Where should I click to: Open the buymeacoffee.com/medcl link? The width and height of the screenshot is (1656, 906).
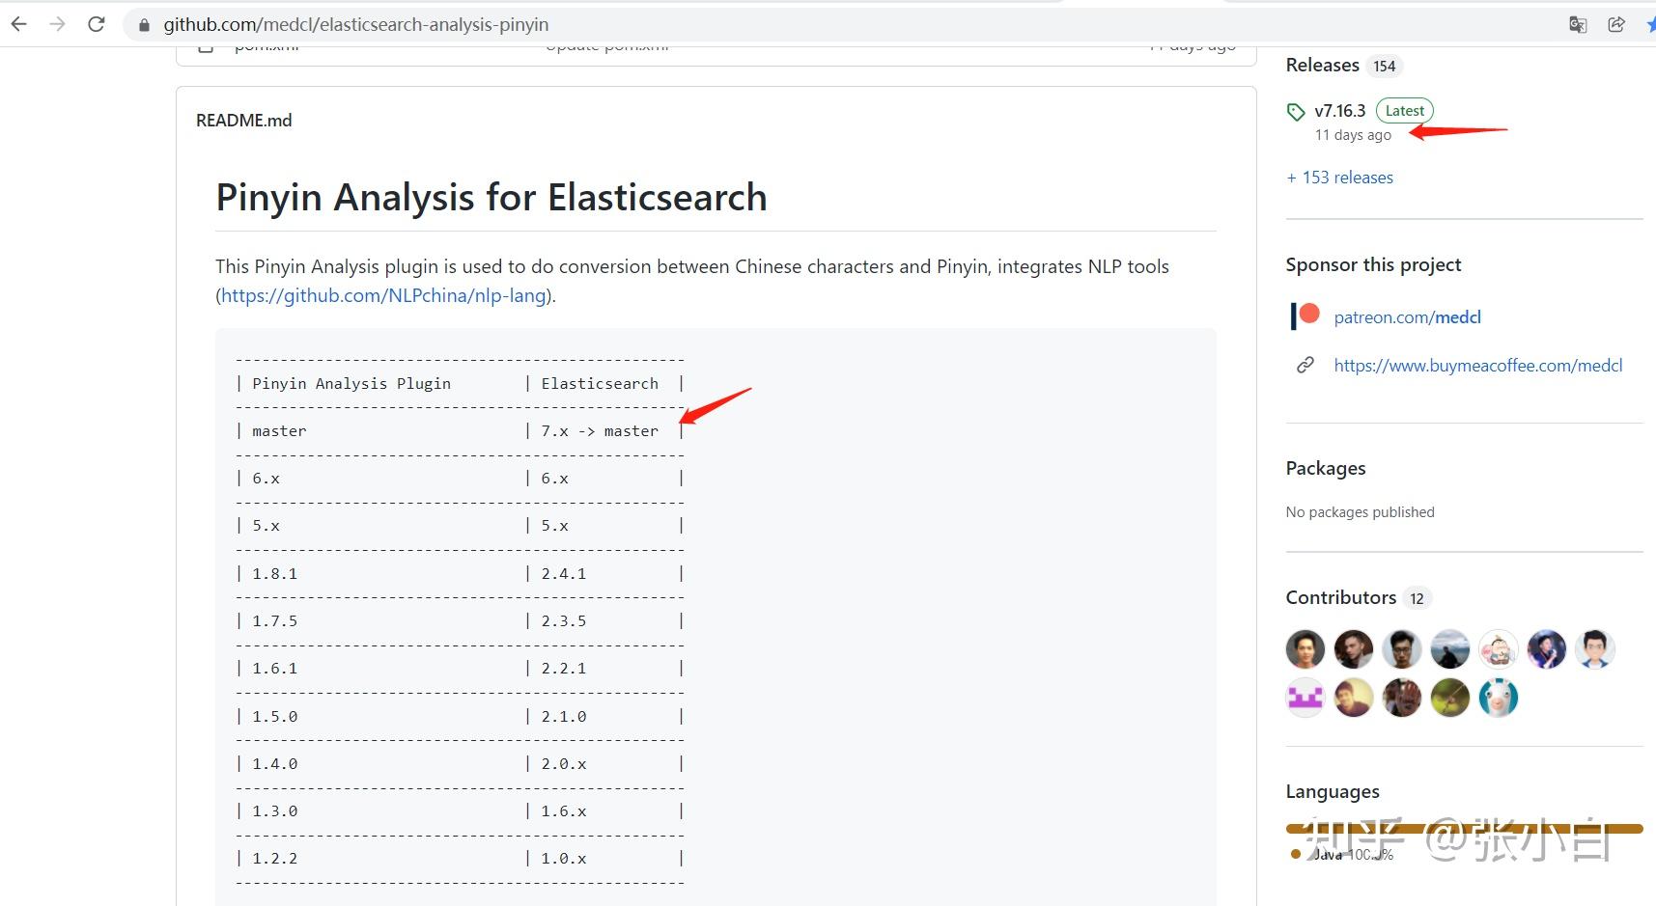(x=1477, y=365)
